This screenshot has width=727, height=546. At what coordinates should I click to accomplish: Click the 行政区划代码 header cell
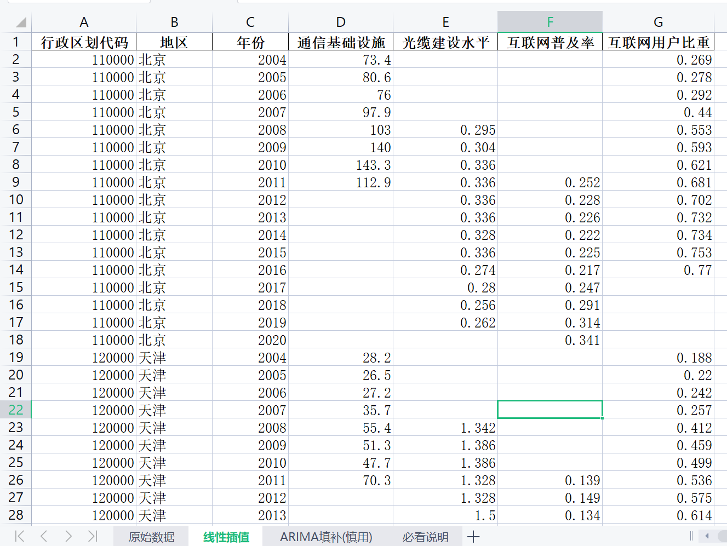pos(84,42)
